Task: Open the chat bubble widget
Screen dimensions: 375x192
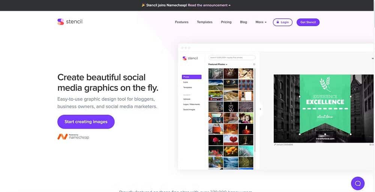Action: pos(358,183)
